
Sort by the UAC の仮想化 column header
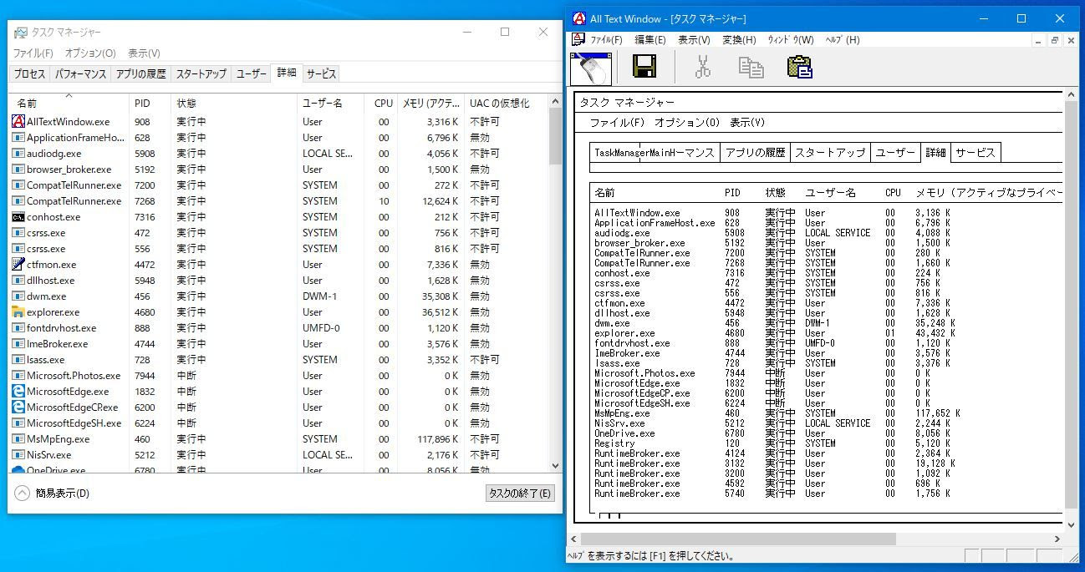coord(507,104)
